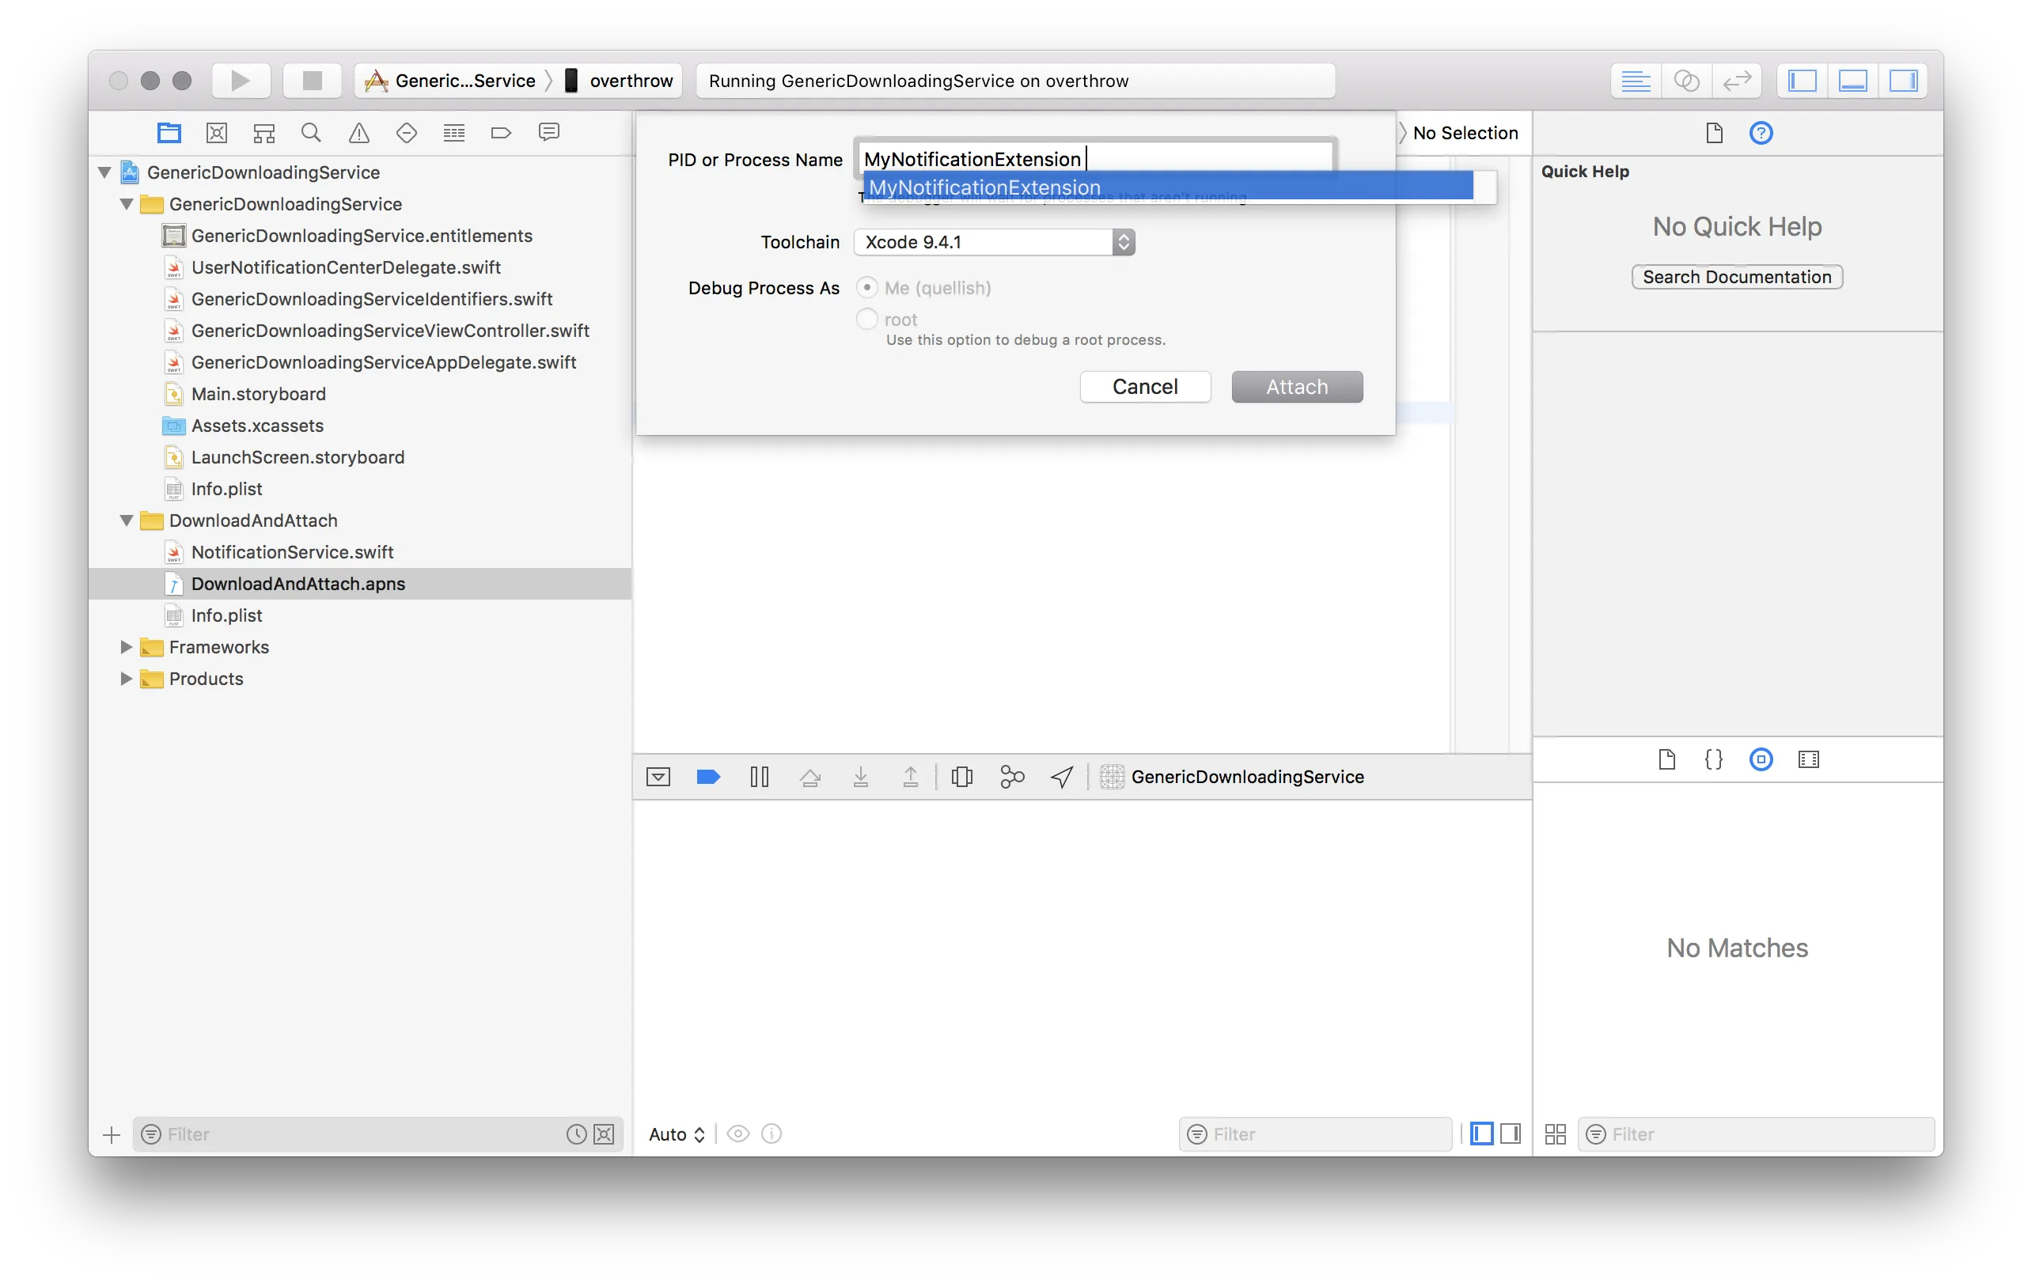This screenshot has width=2032, height=1283.
Task: Pause program execution in debug bar
Action: click(759, 777)
